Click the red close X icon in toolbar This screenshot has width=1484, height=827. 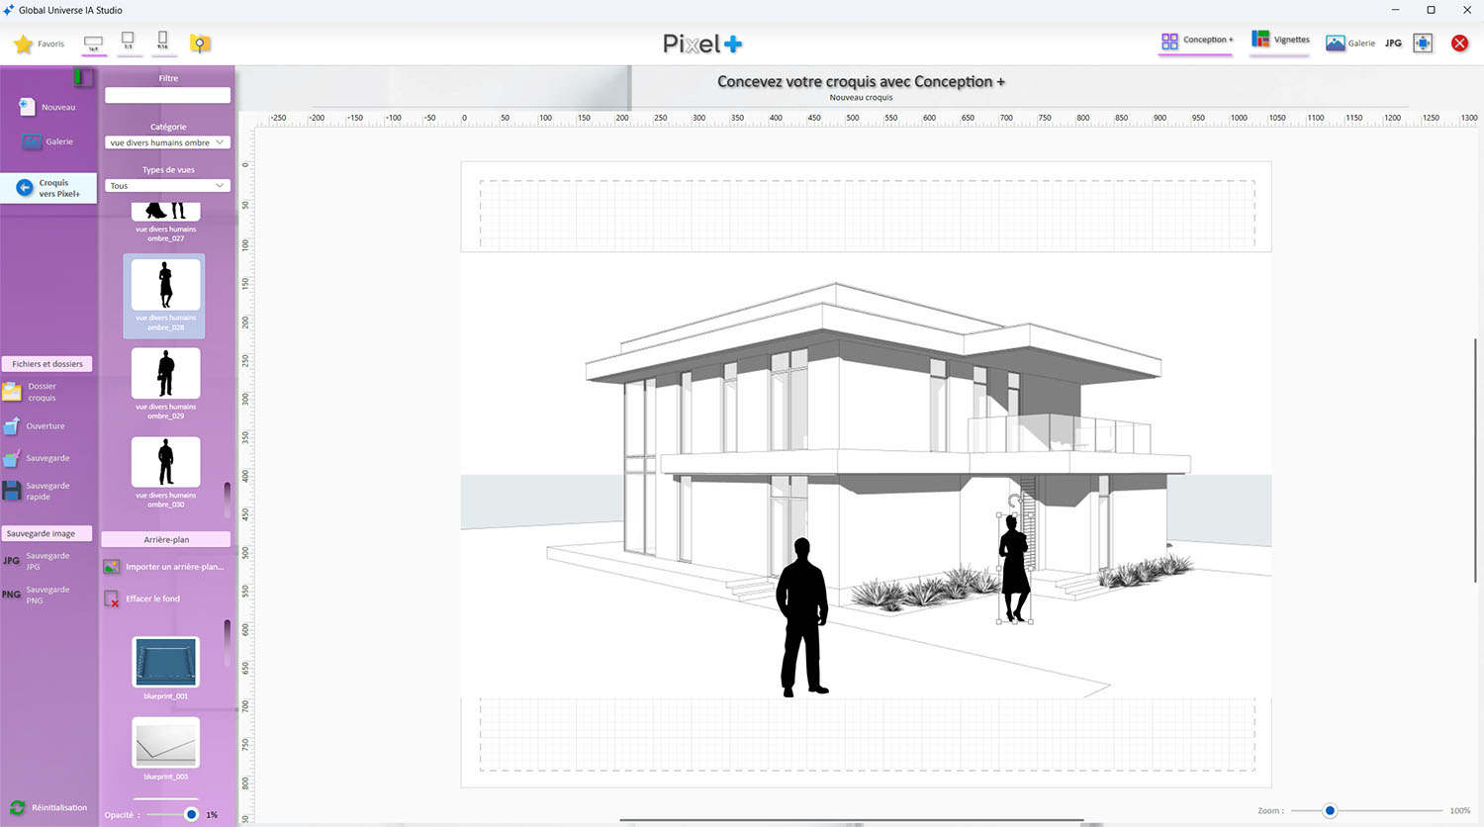pyautogui.click(x=1459, y=44)
